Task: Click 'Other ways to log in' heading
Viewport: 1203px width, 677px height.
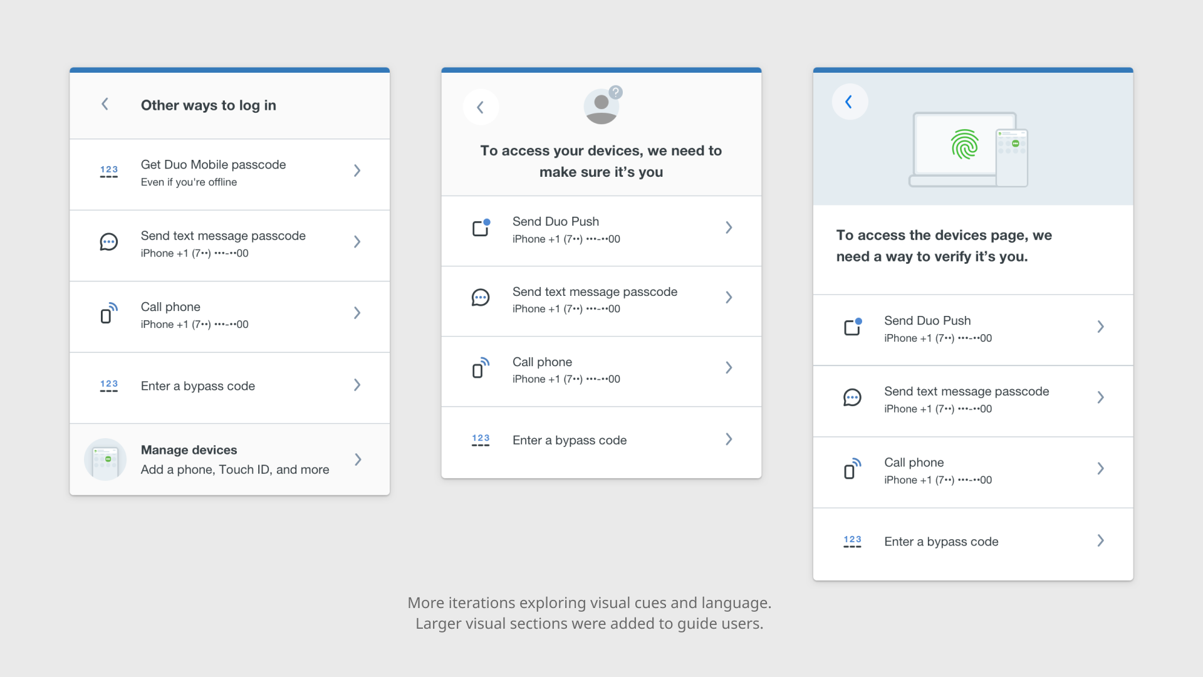Action: [209, 105]
